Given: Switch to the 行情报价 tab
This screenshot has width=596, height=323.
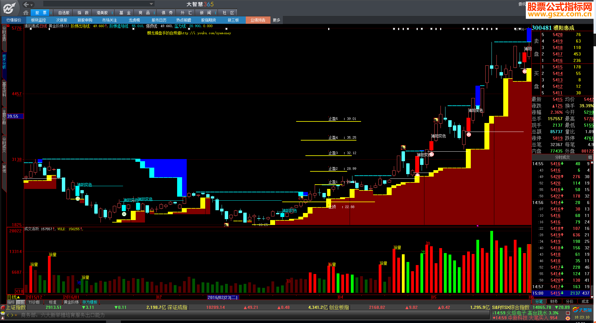Looking at the screenshot, I should 14,20.
